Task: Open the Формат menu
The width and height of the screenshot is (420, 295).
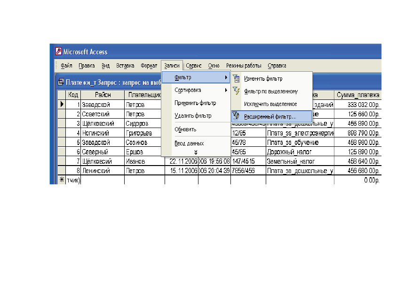Action: 149,66
